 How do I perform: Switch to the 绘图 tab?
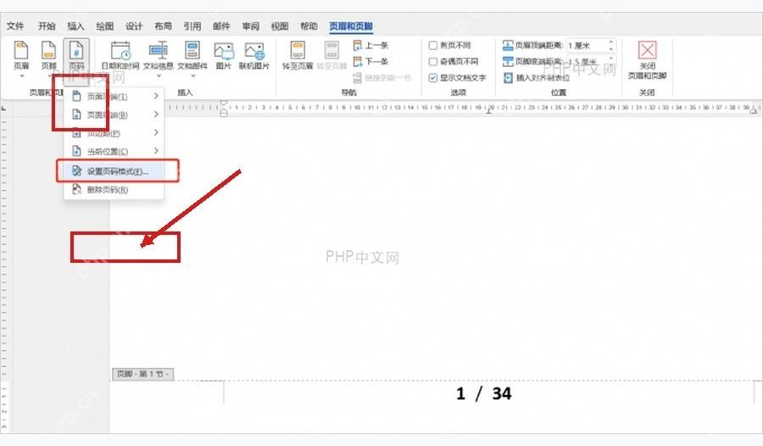(104, 26)
